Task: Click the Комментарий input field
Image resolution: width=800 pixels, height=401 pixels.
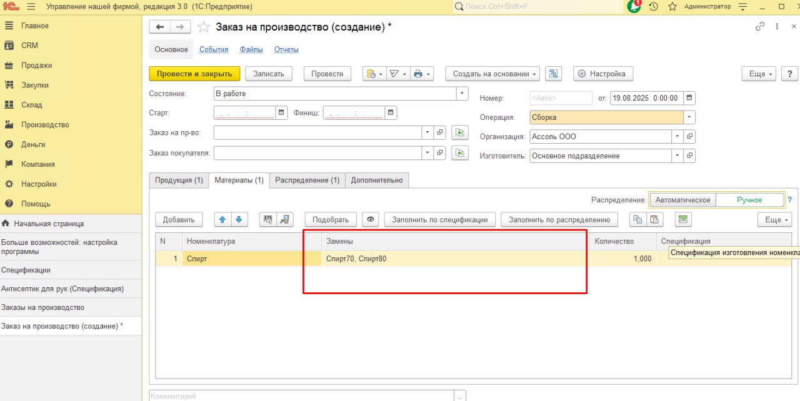Action: point(301,396)
